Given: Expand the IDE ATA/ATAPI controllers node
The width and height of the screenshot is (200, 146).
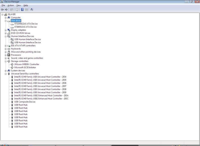Looking at the screenshot, I should 5,46.
